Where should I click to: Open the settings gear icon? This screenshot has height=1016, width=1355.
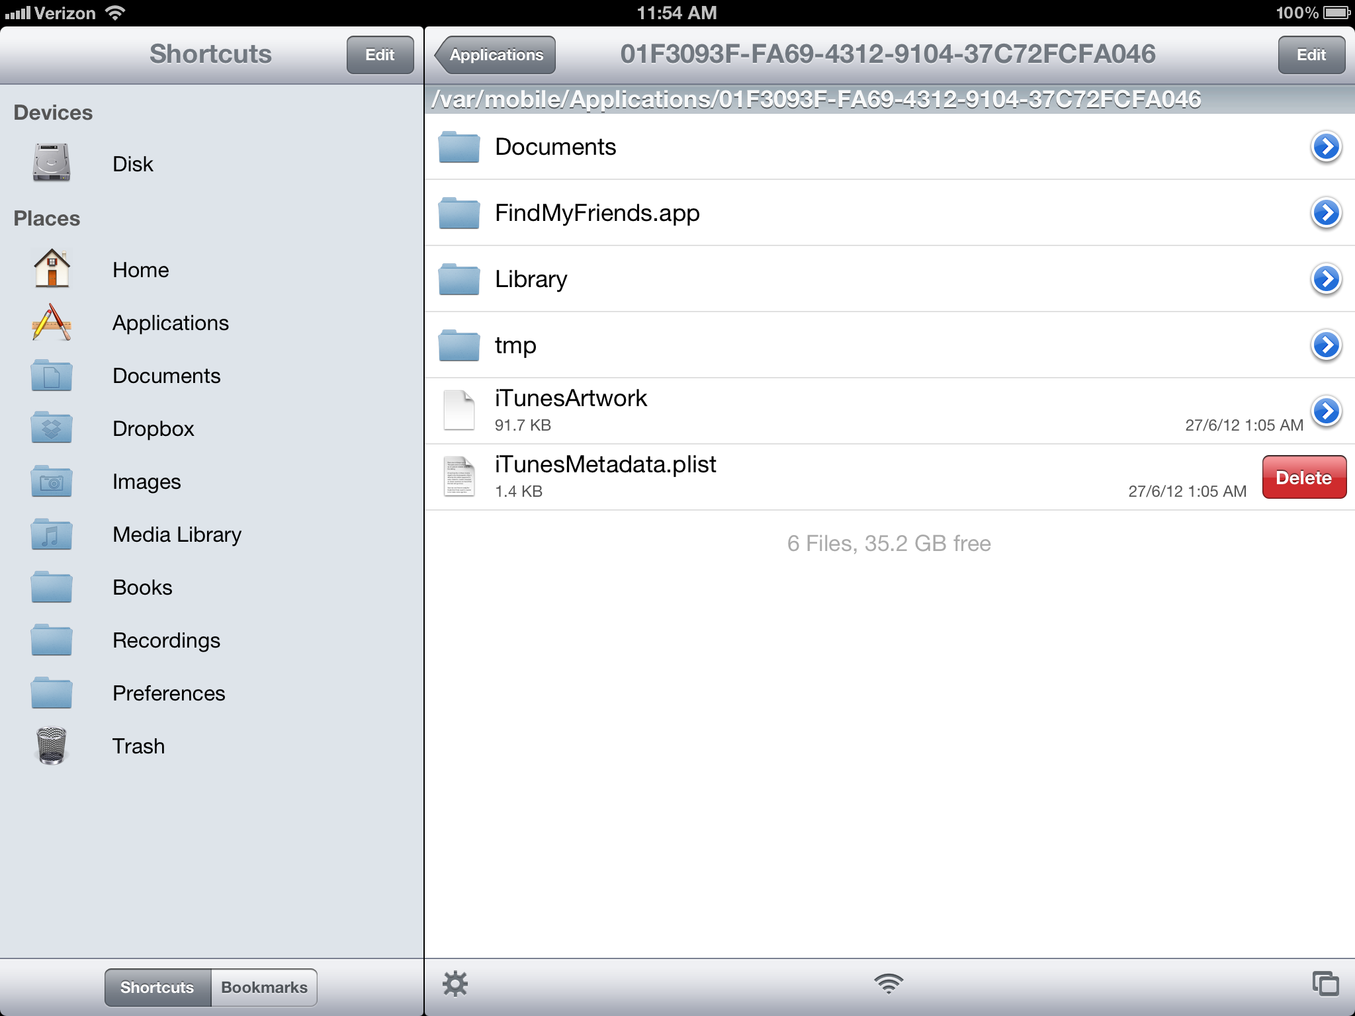pos(455,984)
